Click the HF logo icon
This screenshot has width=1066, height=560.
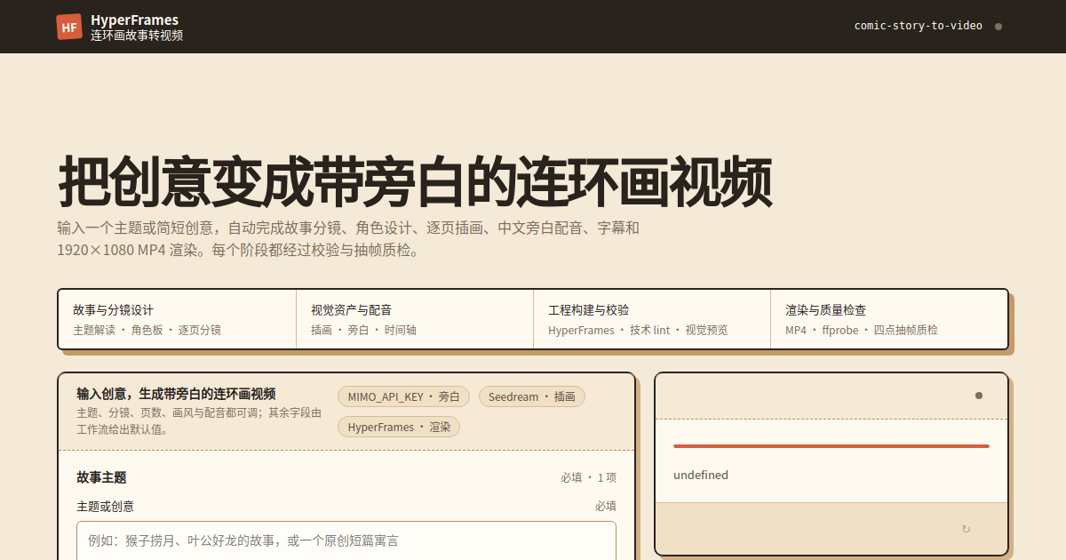click(x=69, y=27)
